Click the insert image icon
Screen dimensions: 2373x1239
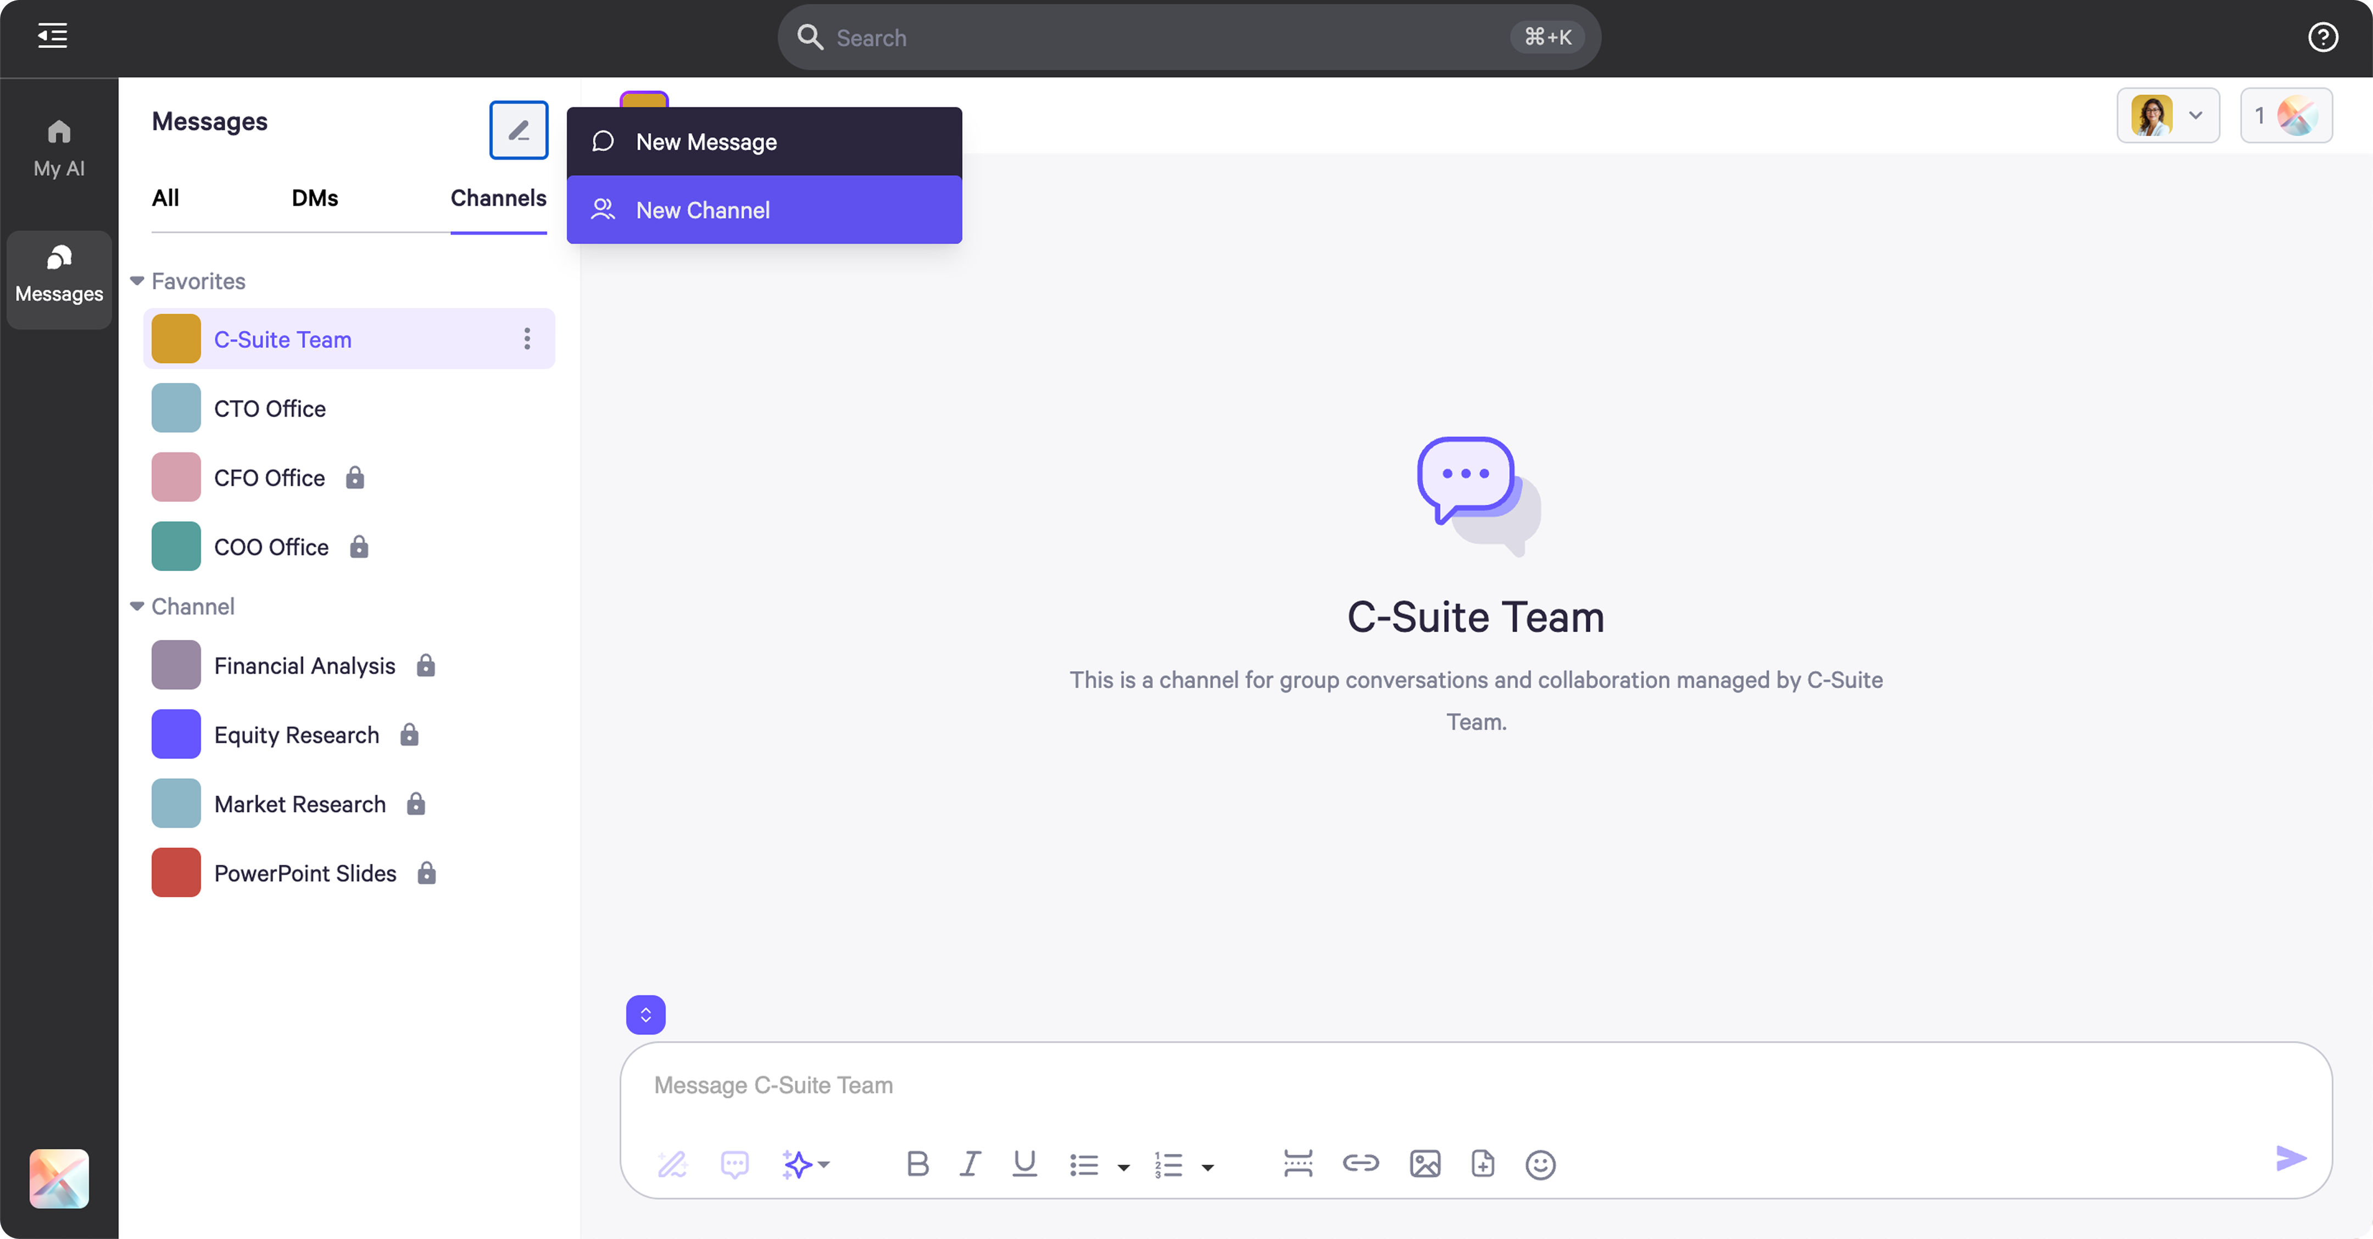point(1424,1163)
